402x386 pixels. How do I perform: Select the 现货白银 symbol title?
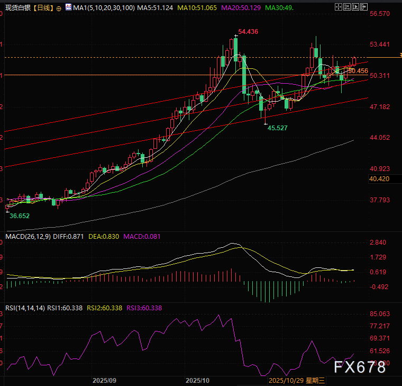17,8
